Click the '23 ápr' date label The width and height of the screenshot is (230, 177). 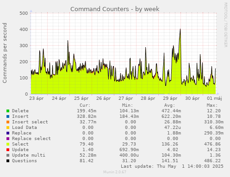[37, 98]
